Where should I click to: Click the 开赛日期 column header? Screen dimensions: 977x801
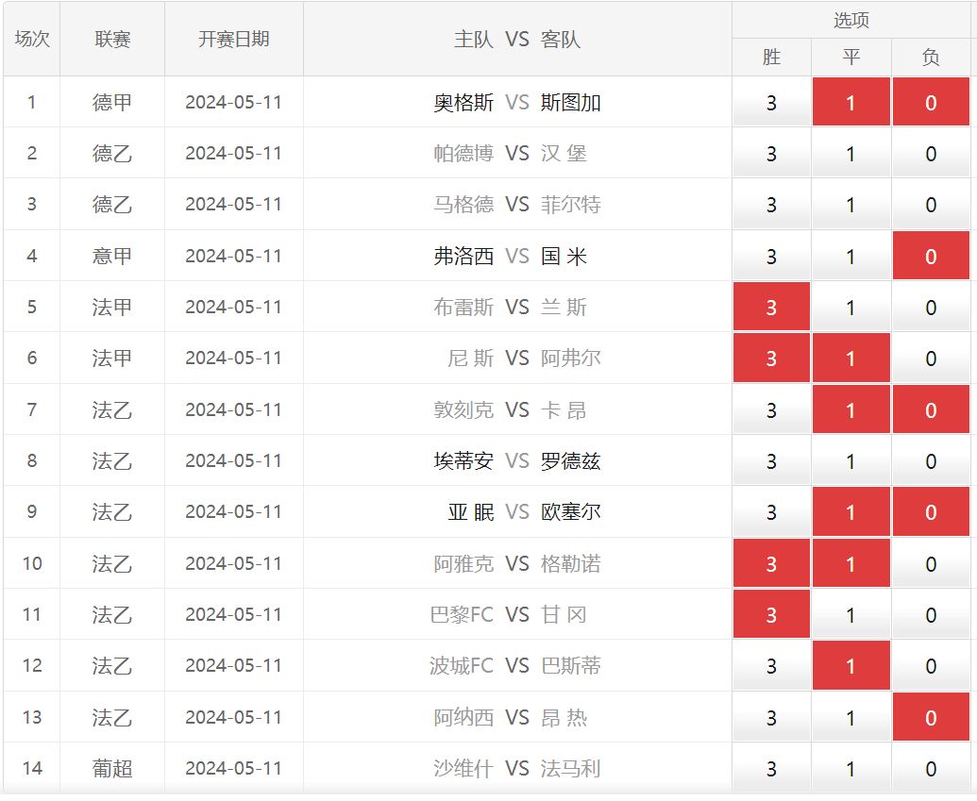[233, 40]
